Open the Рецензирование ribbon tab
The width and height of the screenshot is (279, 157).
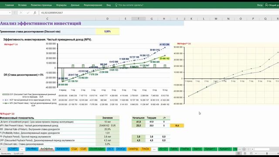pos(93,5)
